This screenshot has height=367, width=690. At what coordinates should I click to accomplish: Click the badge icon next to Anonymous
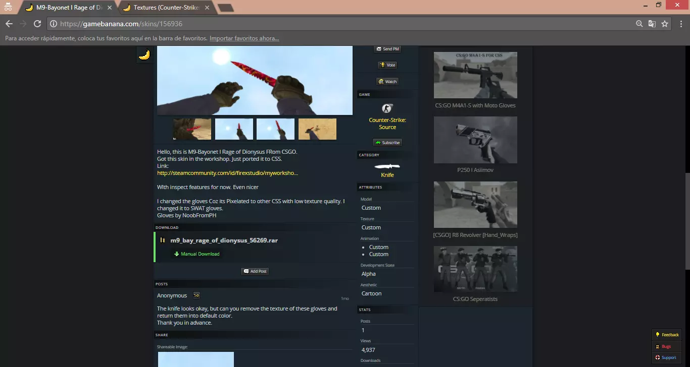point(196,295)
